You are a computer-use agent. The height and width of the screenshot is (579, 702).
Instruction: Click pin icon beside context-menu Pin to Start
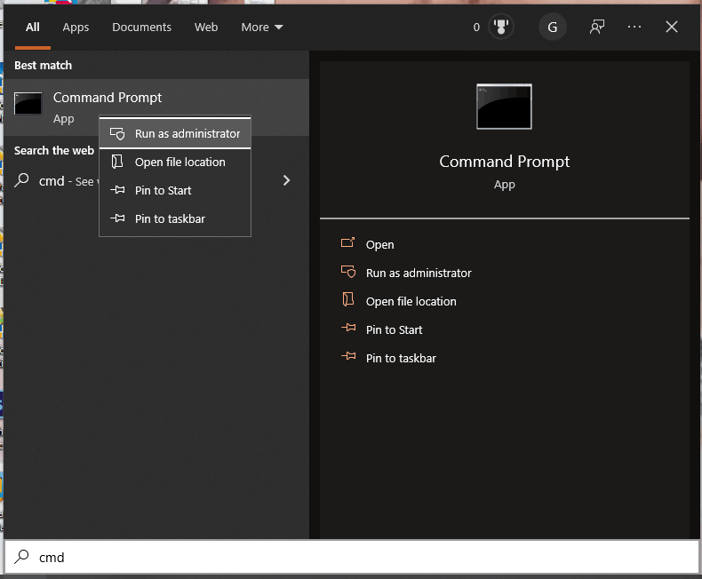click(117, 190)
